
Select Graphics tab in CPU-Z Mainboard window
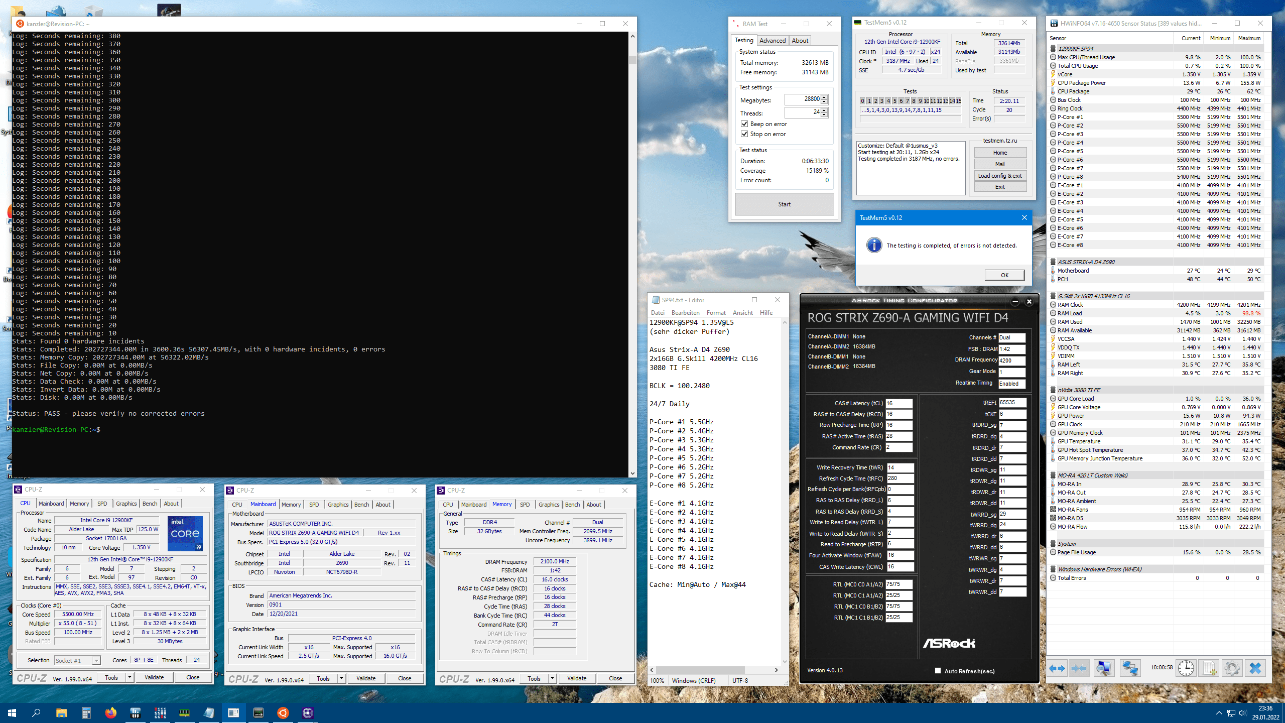[338, 505]
